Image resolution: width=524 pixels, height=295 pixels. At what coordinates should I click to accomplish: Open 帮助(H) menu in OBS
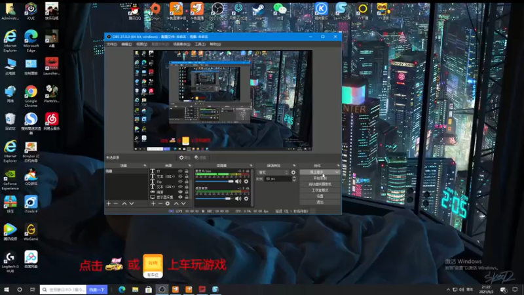(x=215, y=44)
